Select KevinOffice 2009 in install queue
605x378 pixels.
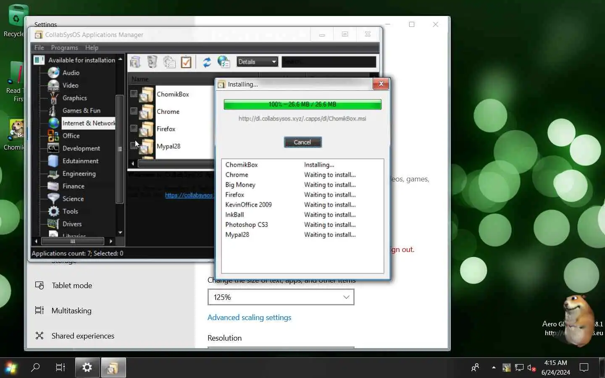pyautogui.click(x=248, y=205)
